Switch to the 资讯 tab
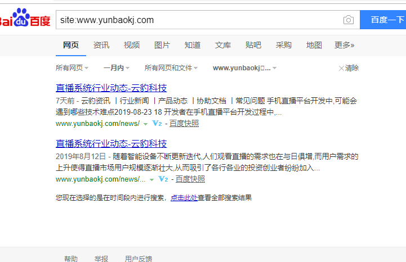The width and height of the screenshot is (406, 262). pyautogui.click(x=101, y=45)
